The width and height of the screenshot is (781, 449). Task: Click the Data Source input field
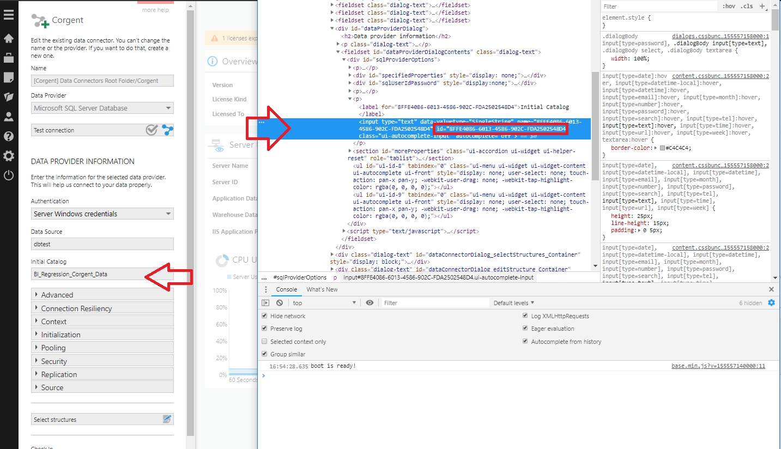click(102, 244)
